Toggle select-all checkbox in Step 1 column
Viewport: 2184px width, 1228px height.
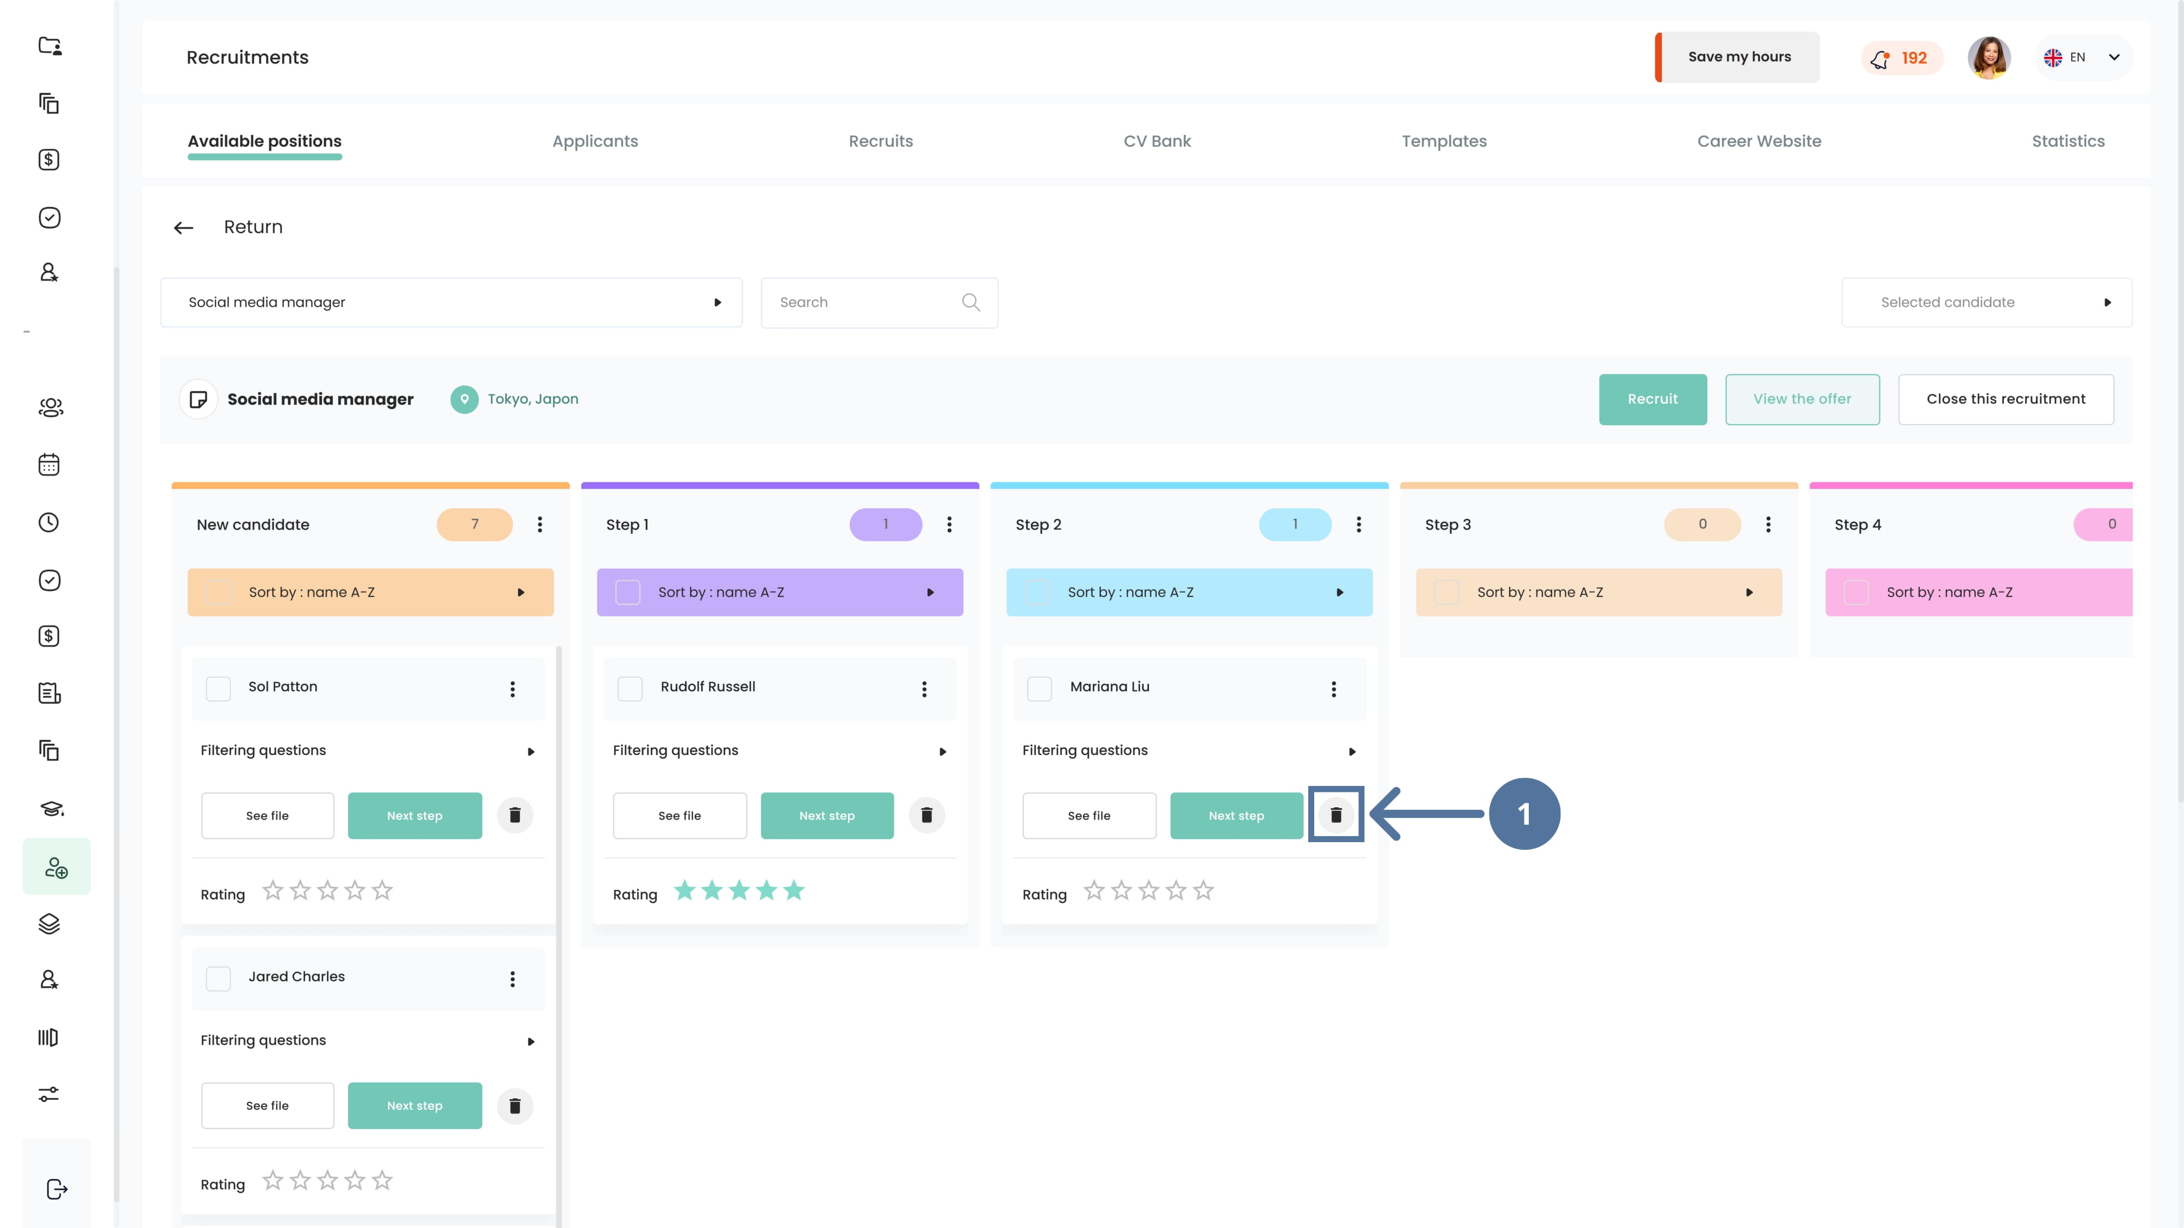[x=628, y=592]
